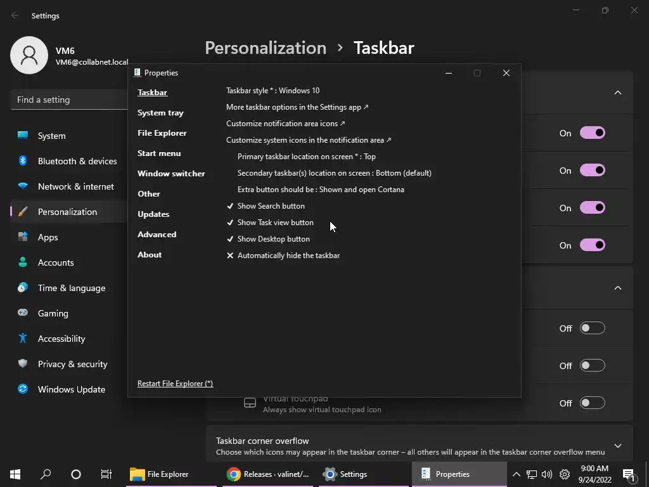
Task: Open the Task view icon on the taskbar
Action: click(x=106, y=474)
